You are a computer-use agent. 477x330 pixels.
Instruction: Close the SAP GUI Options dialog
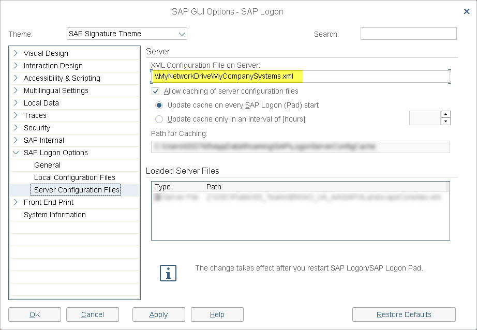[x=466, y=11]
